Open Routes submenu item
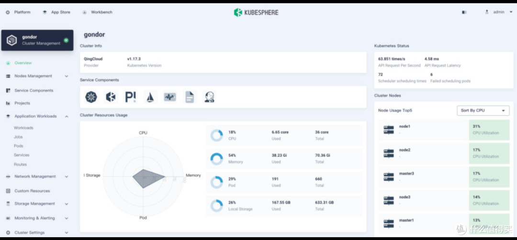517x240 pixels. tap(20, 164)
